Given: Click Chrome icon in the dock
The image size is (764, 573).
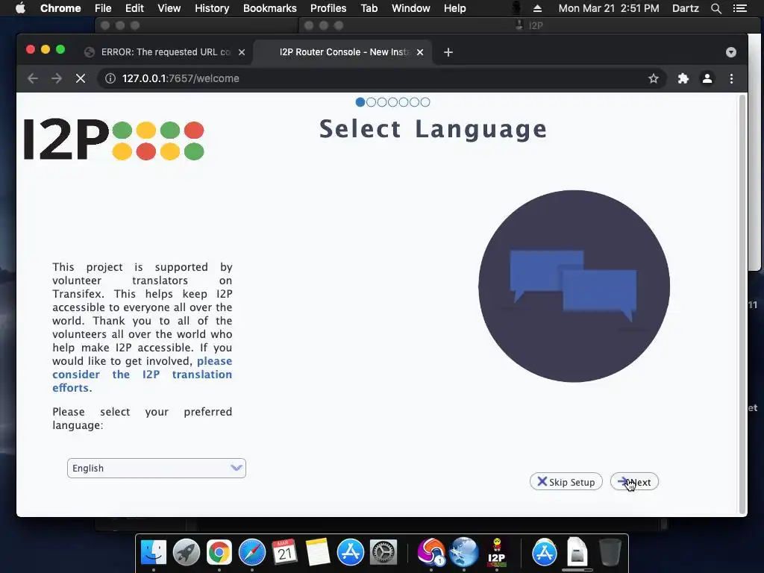Looking at the screenshot, I should click(x=219, y=553).
